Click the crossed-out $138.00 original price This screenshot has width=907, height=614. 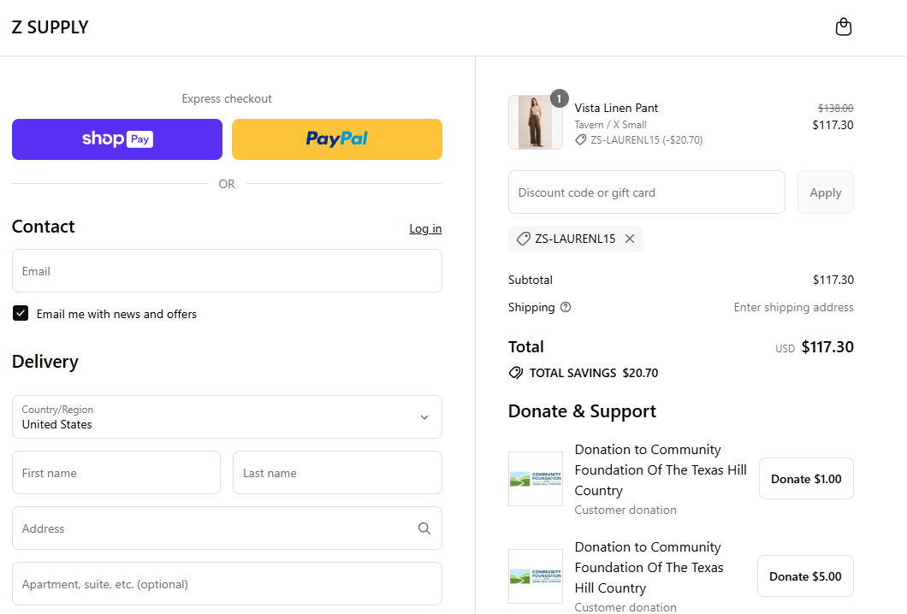pos(835,108)
